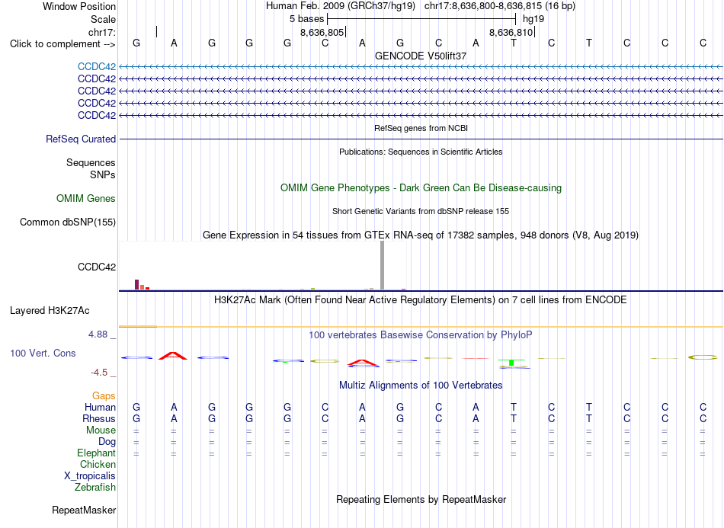Click 'Click to complement -->' label
The image size is (724, 528).
pyautogui.click(x=62, y=44)
